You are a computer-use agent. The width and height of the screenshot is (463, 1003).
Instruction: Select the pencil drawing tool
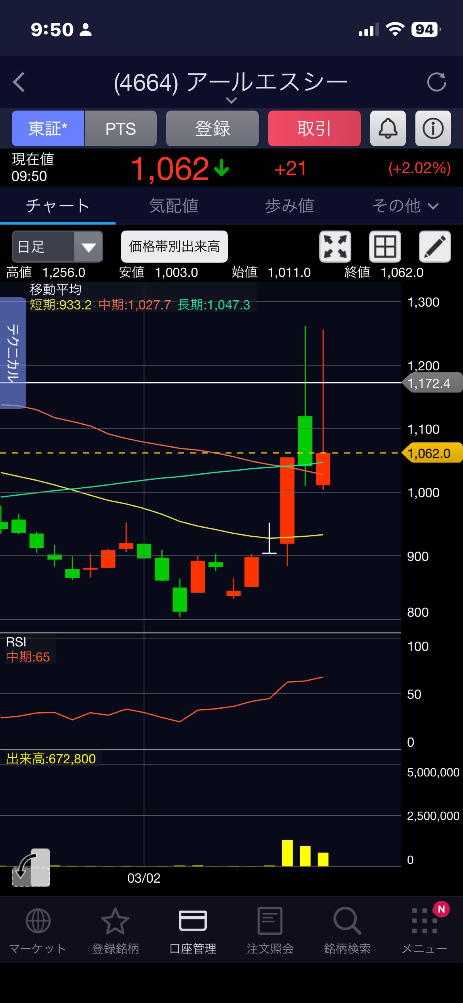[x=434, y=247]
